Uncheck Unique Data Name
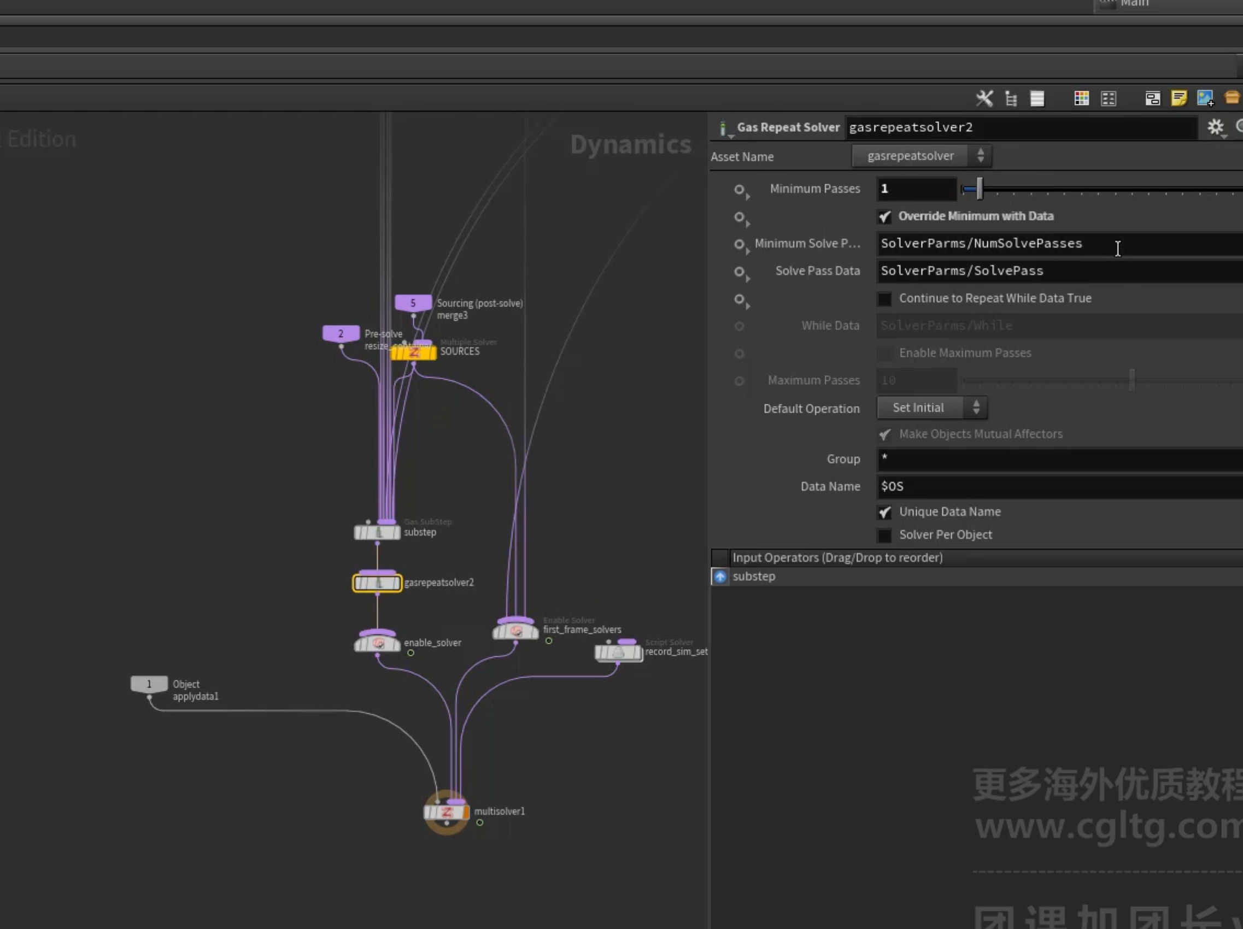 [884, 512]
